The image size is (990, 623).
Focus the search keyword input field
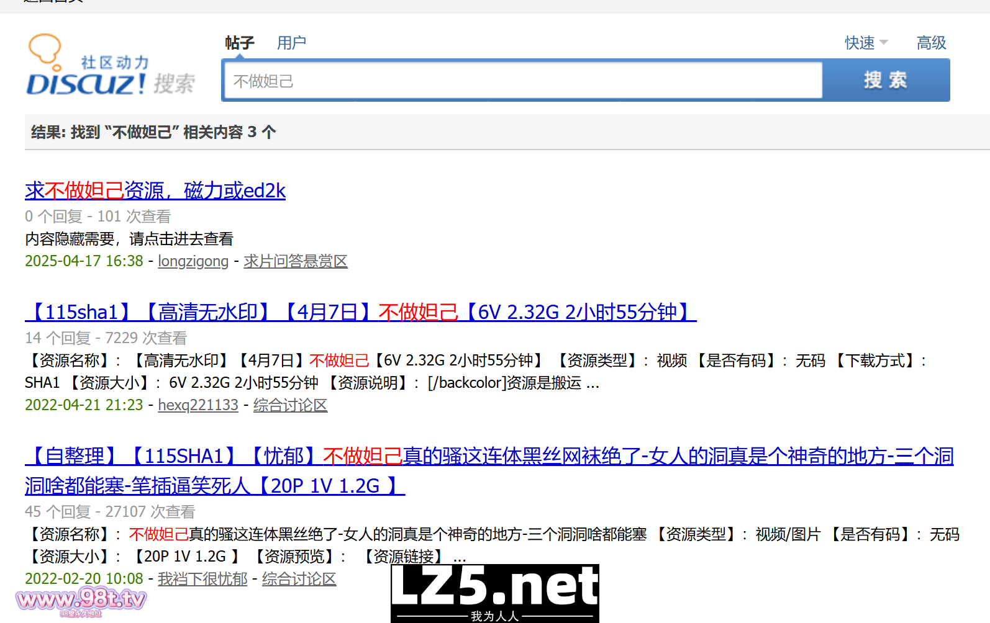click(x=523, y=81)
